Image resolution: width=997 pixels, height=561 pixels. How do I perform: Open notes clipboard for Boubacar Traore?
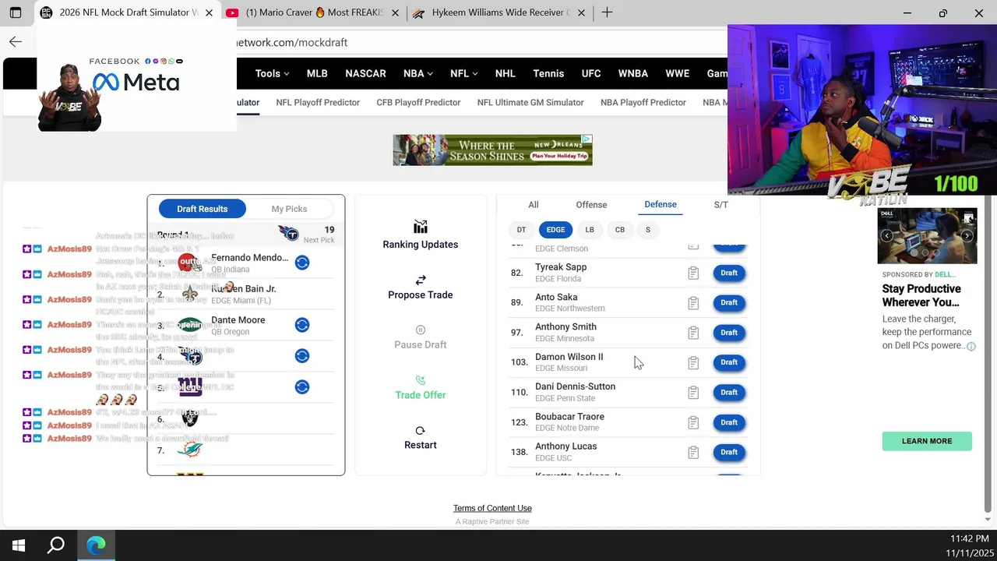click(693, 422)
